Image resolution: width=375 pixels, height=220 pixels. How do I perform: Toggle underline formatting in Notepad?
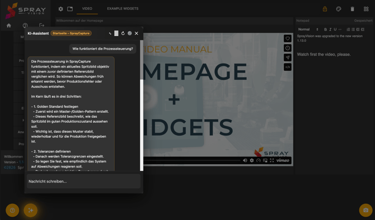tap(335, 30)
